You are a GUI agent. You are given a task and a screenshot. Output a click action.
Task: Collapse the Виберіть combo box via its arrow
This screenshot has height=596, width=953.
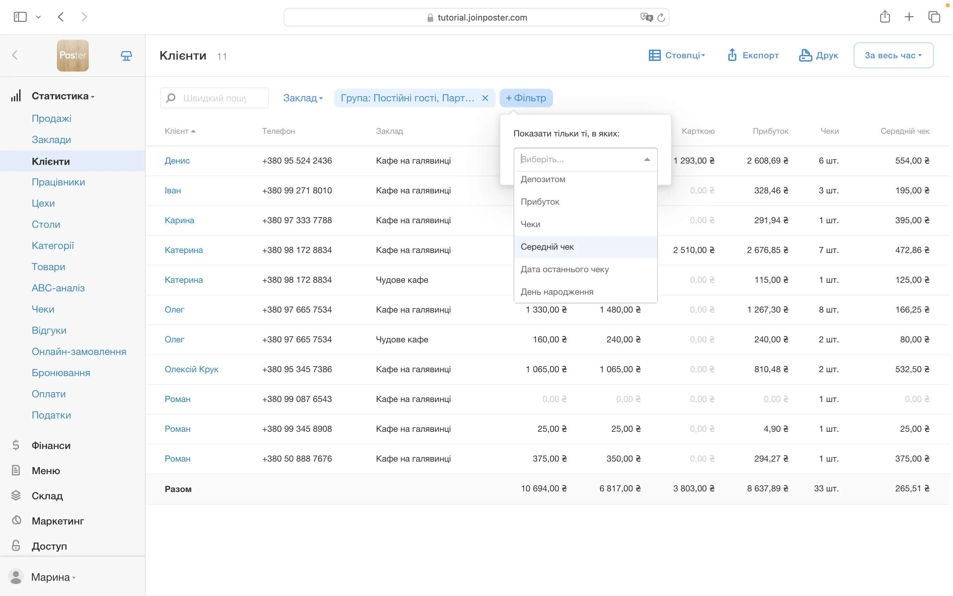647,159
